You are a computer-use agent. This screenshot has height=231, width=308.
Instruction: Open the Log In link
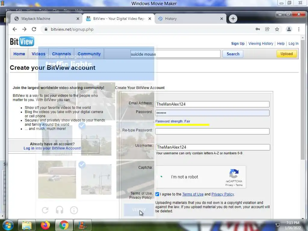[293, 44]
